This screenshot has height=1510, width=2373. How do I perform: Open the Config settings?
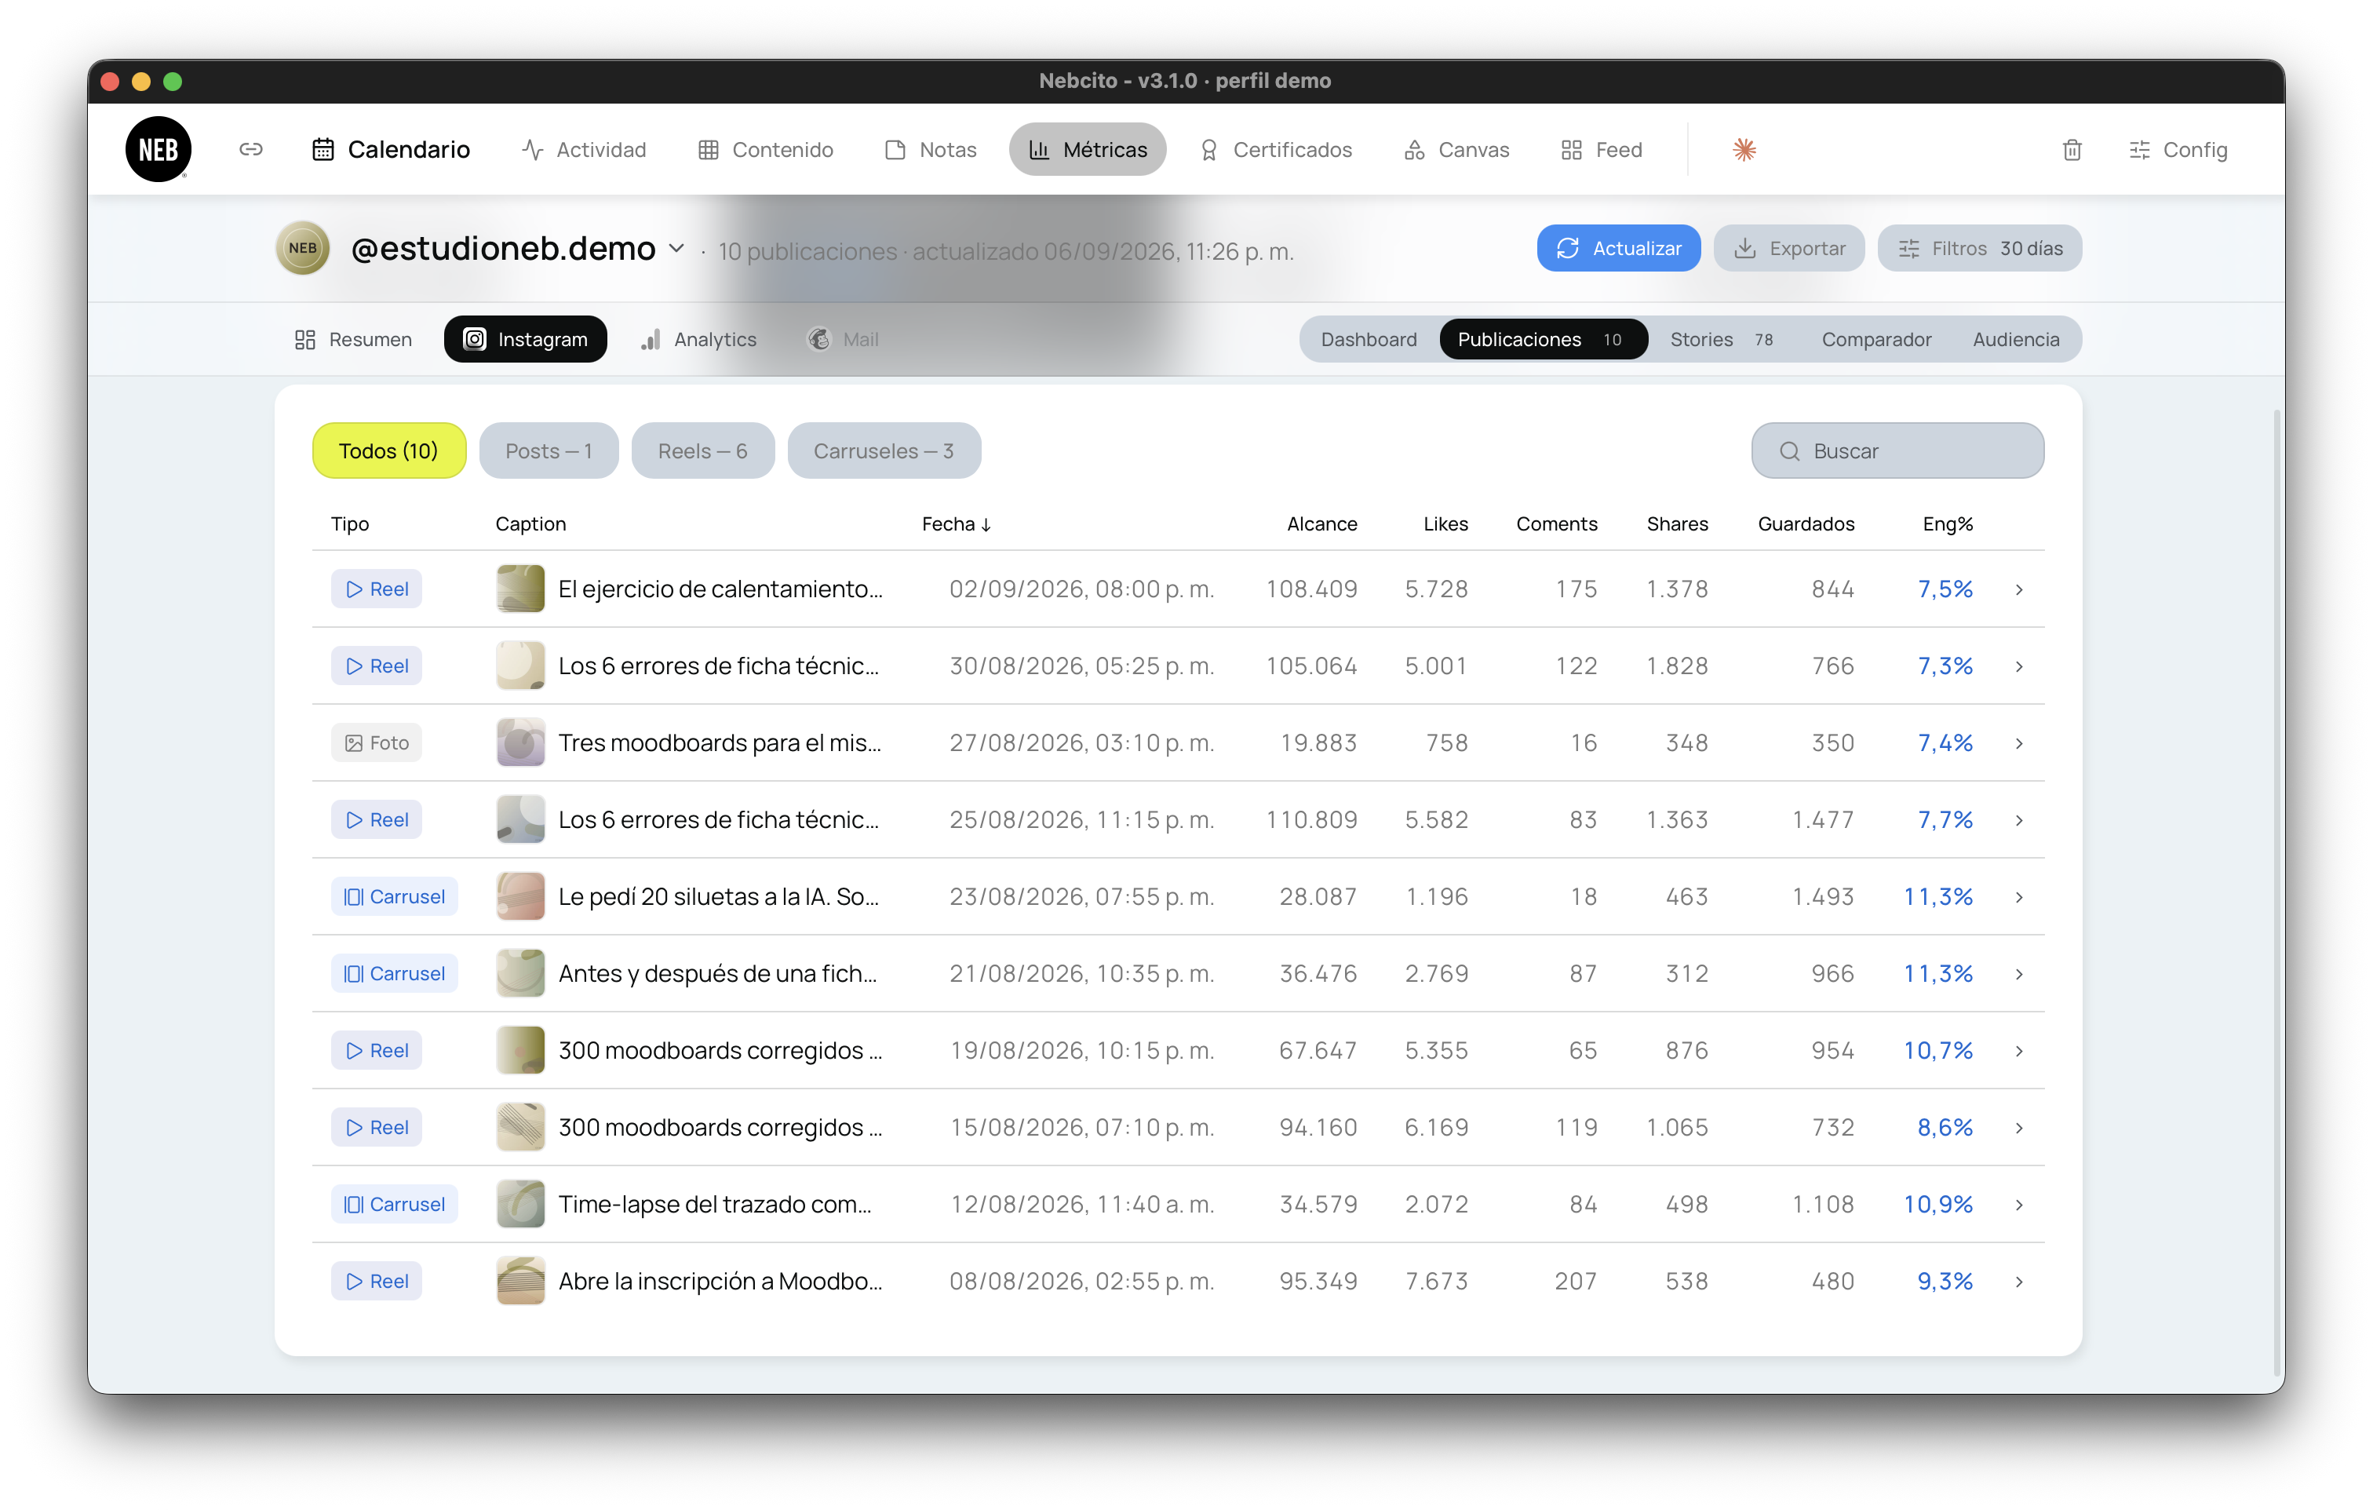tap(2178, 150)
